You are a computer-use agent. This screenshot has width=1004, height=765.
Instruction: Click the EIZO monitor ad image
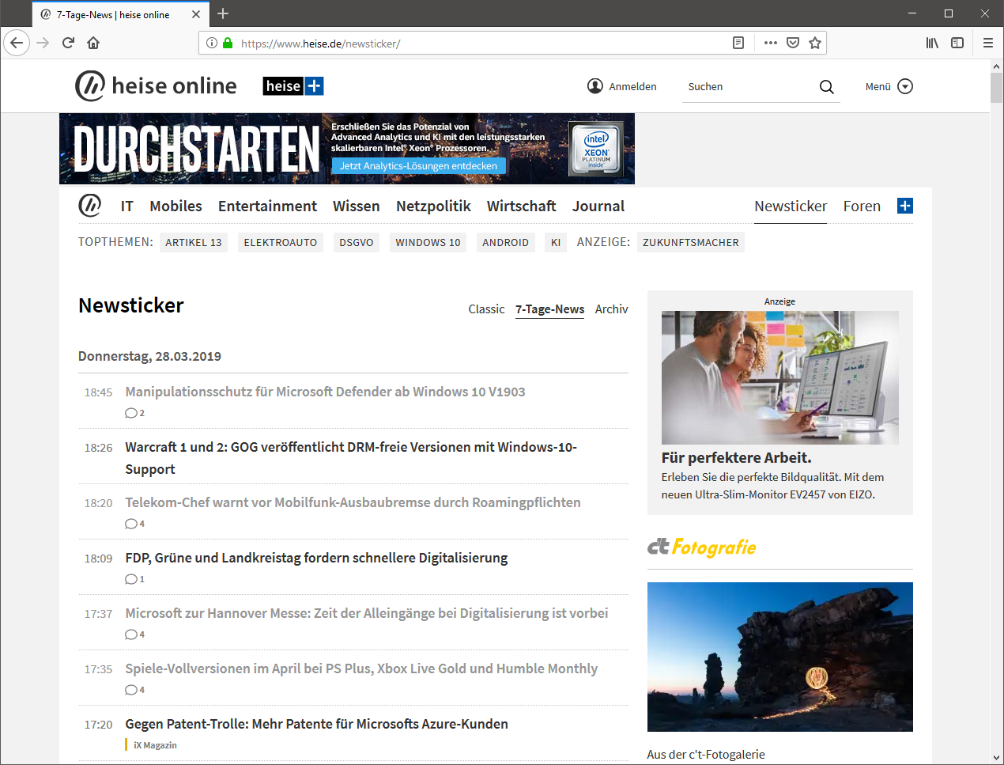pyautogui.click(x=780, y=377)
